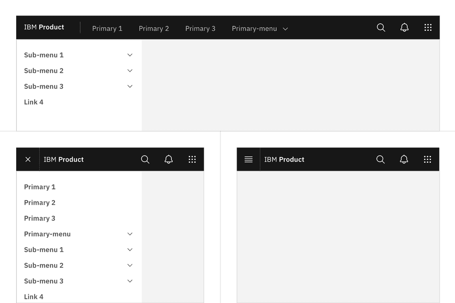Click Primary-menu chevron in the bottom-left panel
Screen dimensions: 455x303
pyautogui.click(x=130, y=234)
